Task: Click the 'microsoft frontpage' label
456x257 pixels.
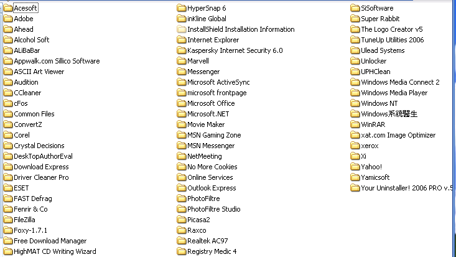Action: [217, 93]
